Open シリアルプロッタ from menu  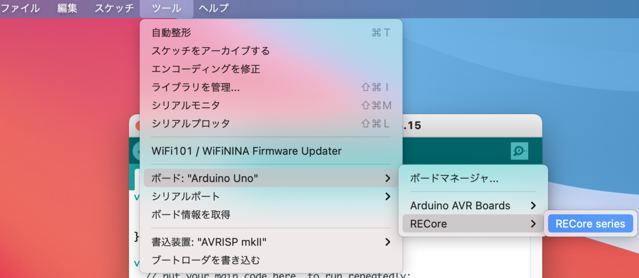tap(271, 124)
